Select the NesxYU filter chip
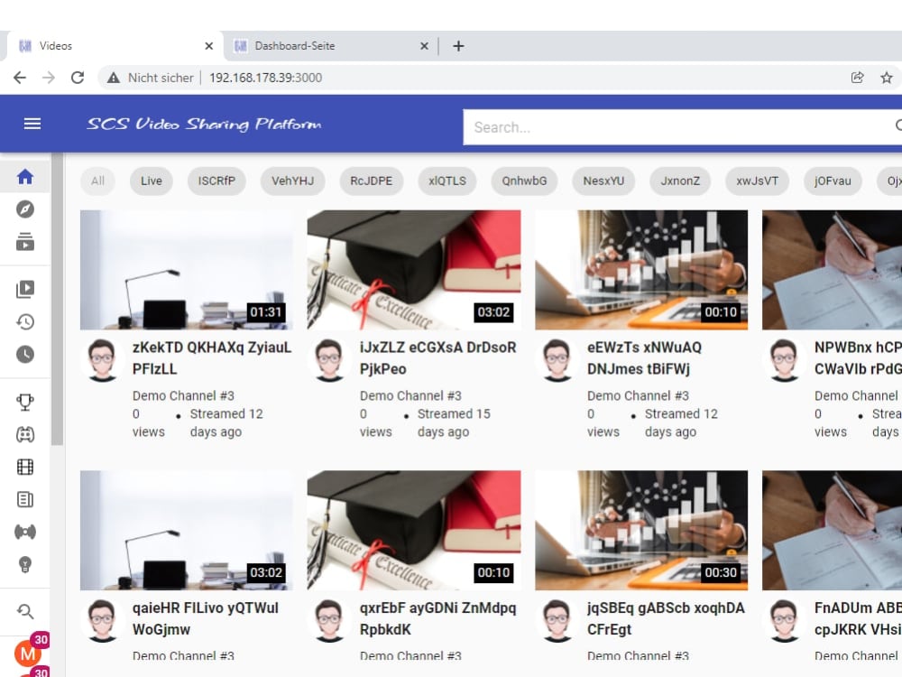The height and width of the screenshot is (677, 902). tap(603, 181)
